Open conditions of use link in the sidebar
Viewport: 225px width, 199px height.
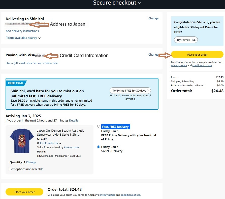(x=202, y=65)
